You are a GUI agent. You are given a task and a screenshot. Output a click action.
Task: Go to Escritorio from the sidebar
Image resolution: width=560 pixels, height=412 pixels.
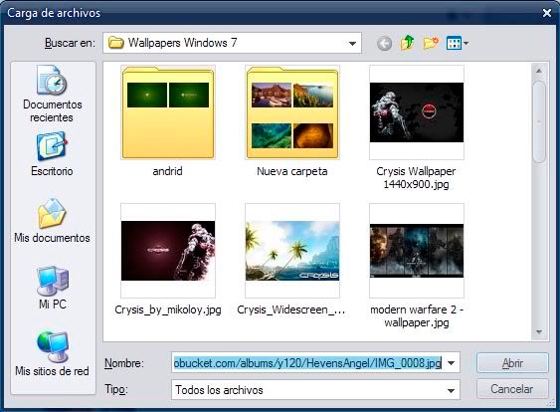tap(52, 154)
